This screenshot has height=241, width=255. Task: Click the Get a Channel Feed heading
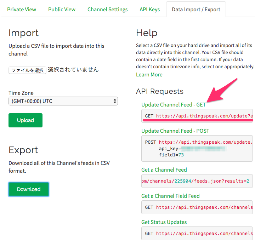coord(164,170)
